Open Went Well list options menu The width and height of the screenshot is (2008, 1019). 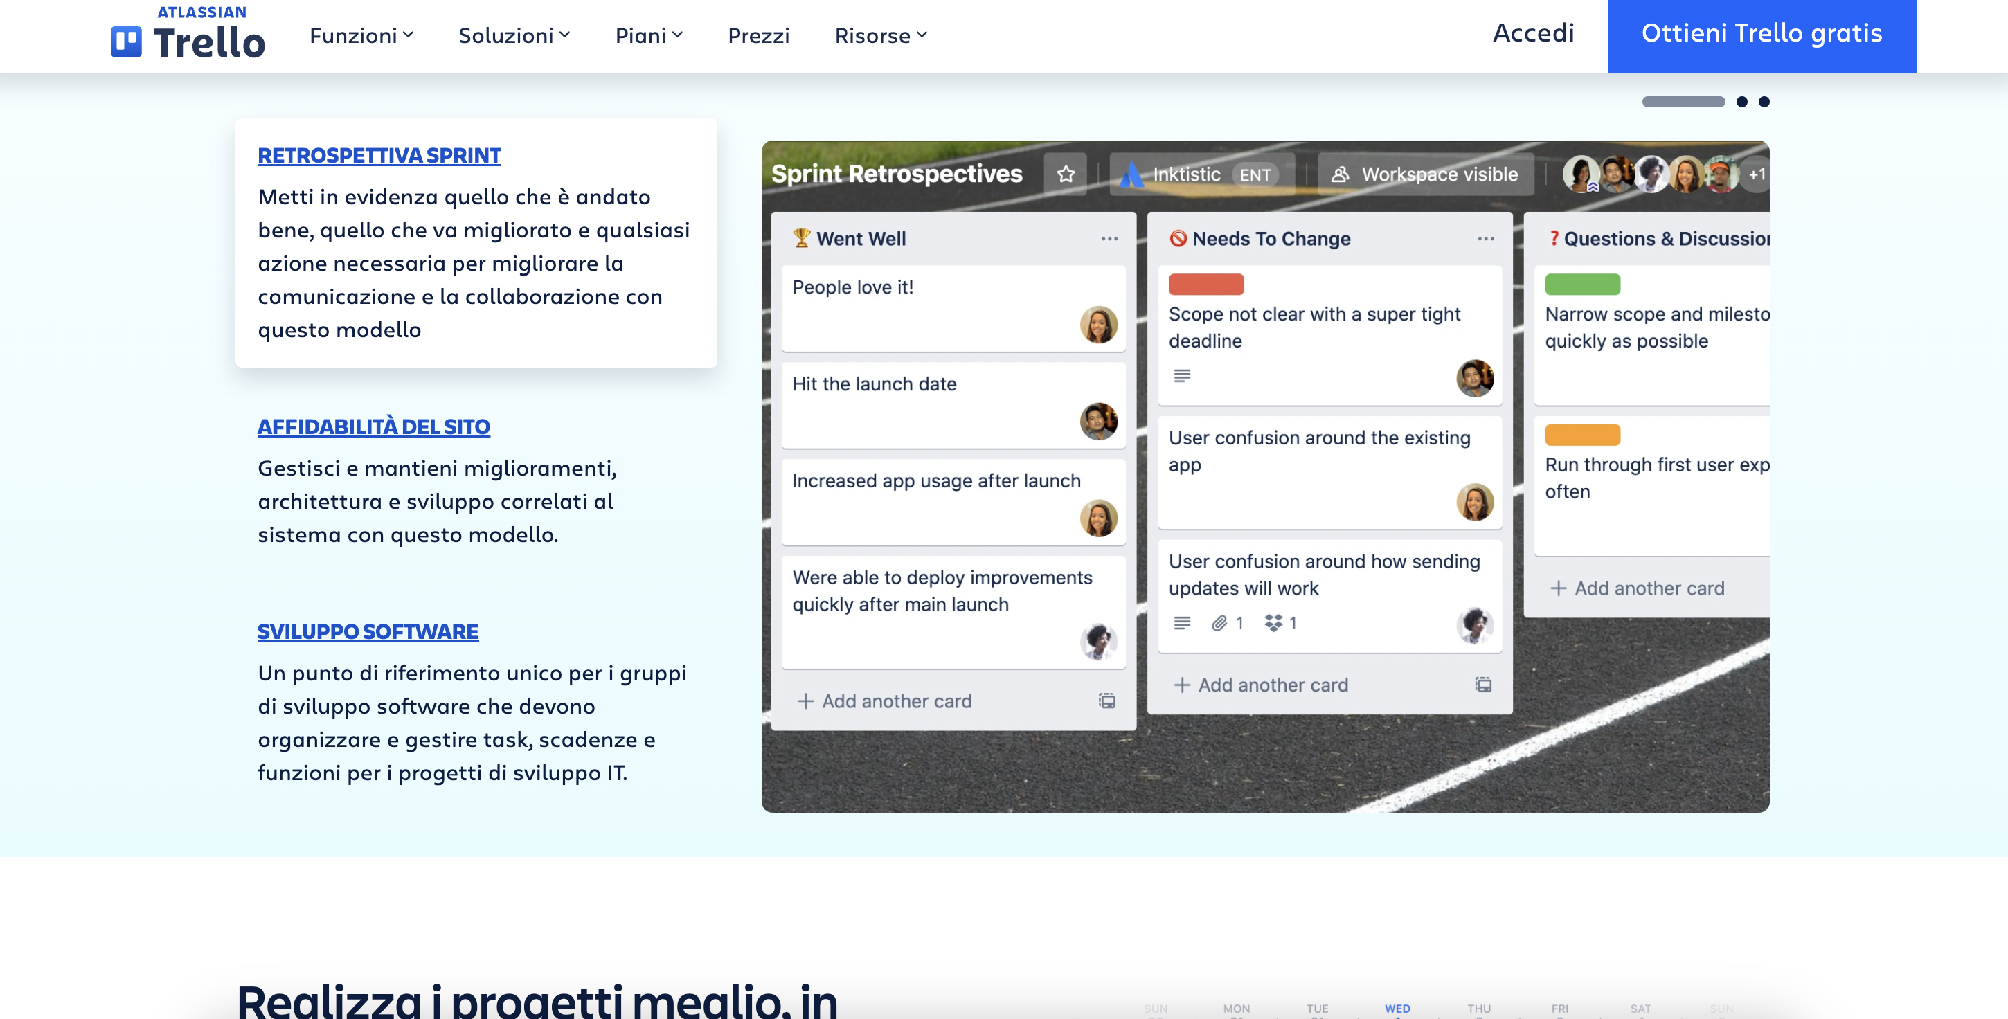(x=1109, y=238)
